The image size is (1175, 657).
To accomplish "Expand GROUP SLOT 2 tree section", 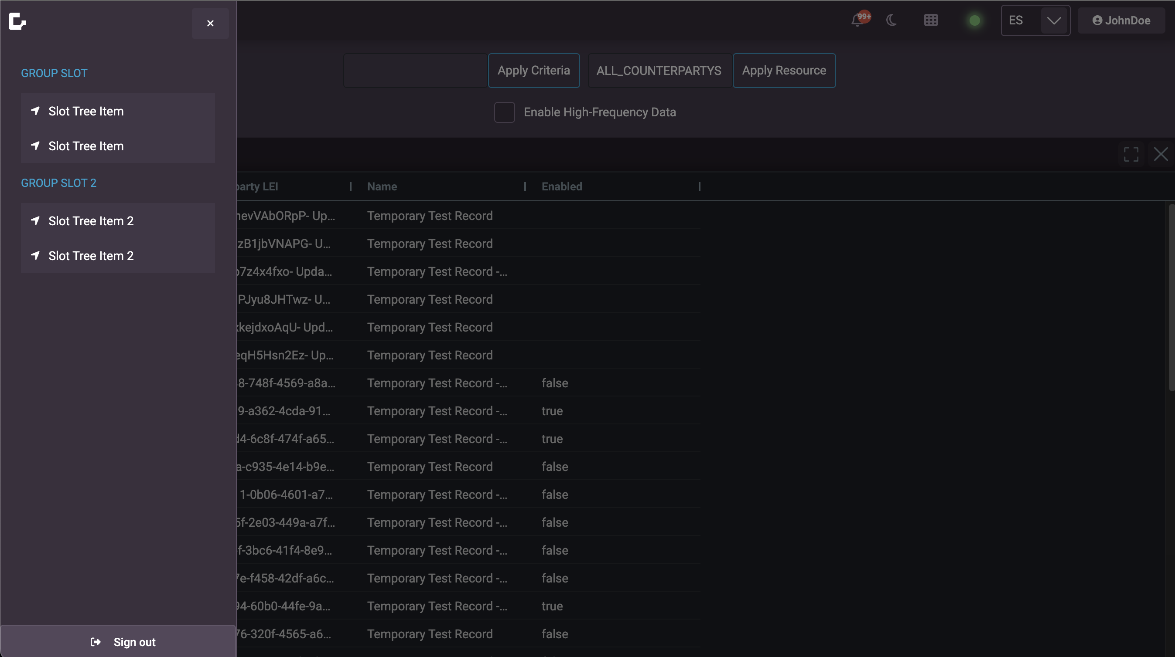I will click(58, 182).
